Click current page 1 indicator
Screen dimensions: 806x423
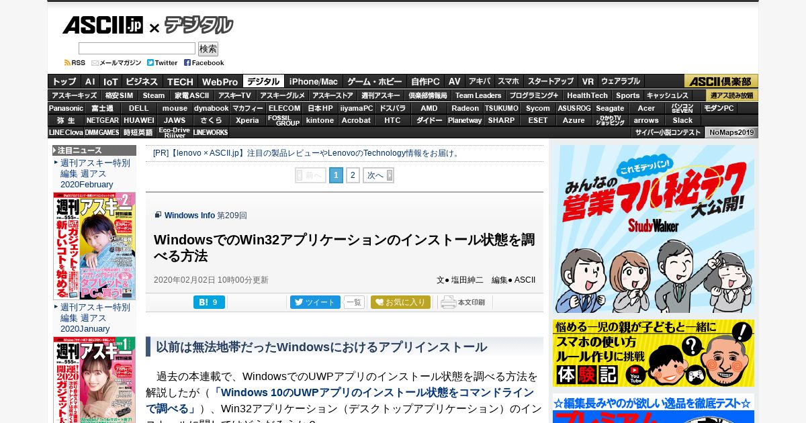tap(336, 175)
